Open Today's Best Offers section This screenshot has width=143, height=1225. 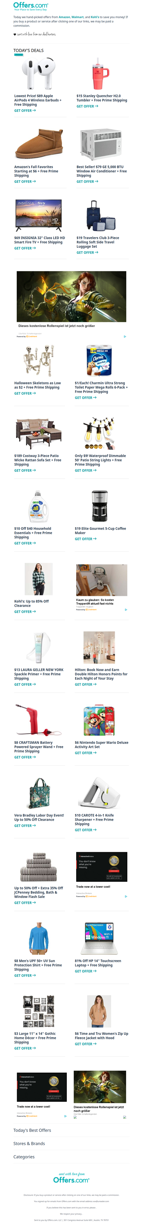click(x=32, y=1130)
